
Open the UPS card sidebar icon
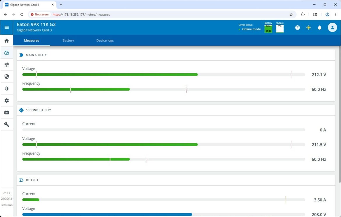click(x=6, y=113)
